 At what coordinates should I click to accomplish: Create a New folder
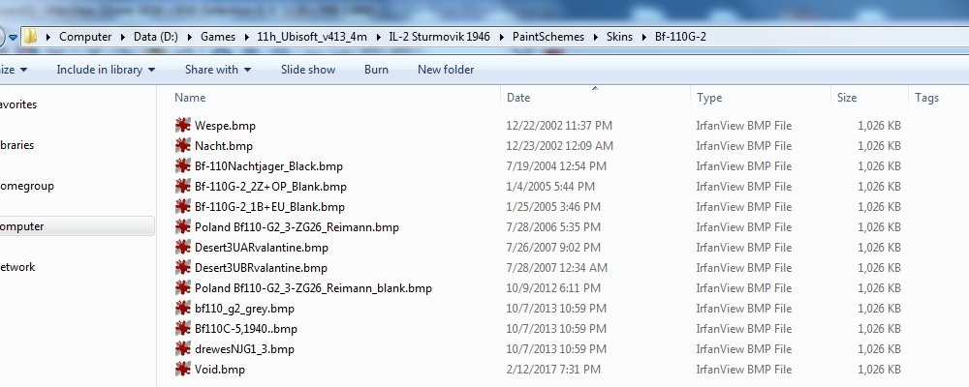446,70
